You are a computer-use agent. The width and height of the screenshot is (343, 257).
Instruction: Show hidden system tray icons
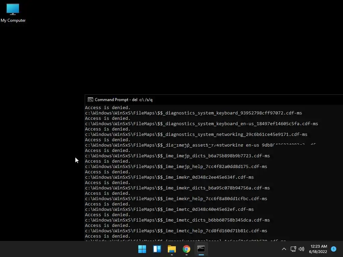click(x=284, y=249)
